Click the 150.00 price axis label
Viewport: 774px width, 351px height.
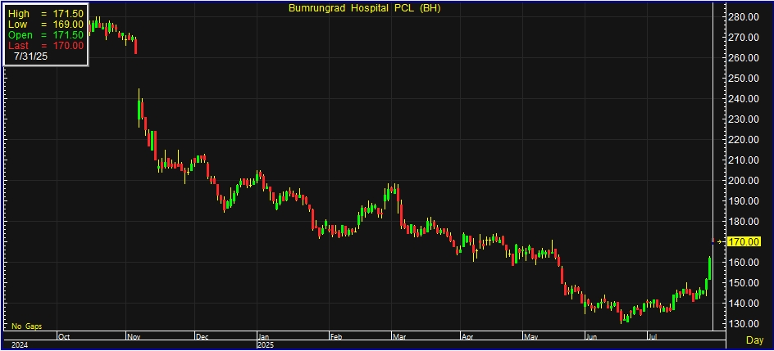[x=744, y=282]
